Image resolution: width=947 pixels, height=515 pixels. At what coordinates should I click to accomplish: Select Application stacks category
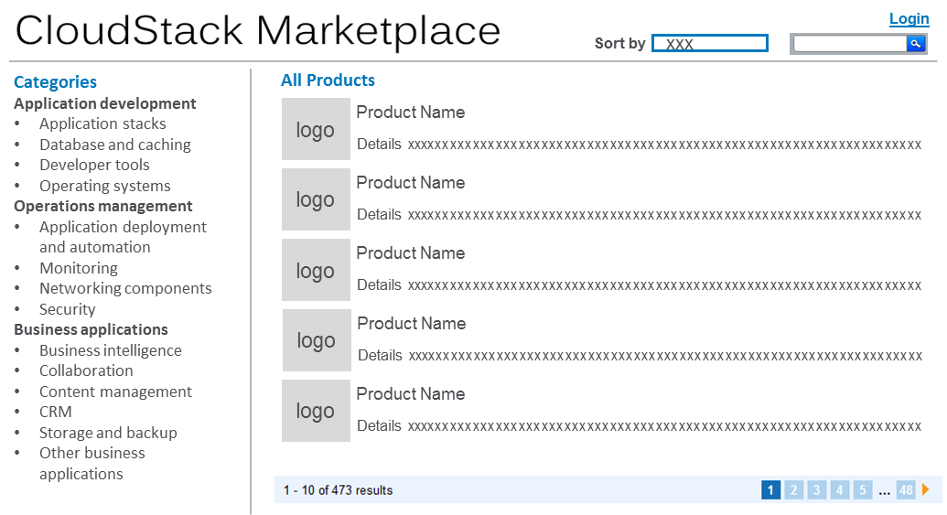(102, 123)
